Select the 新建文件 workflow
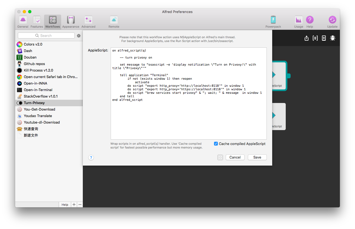The image size is (355, 229). click(49, 135)
